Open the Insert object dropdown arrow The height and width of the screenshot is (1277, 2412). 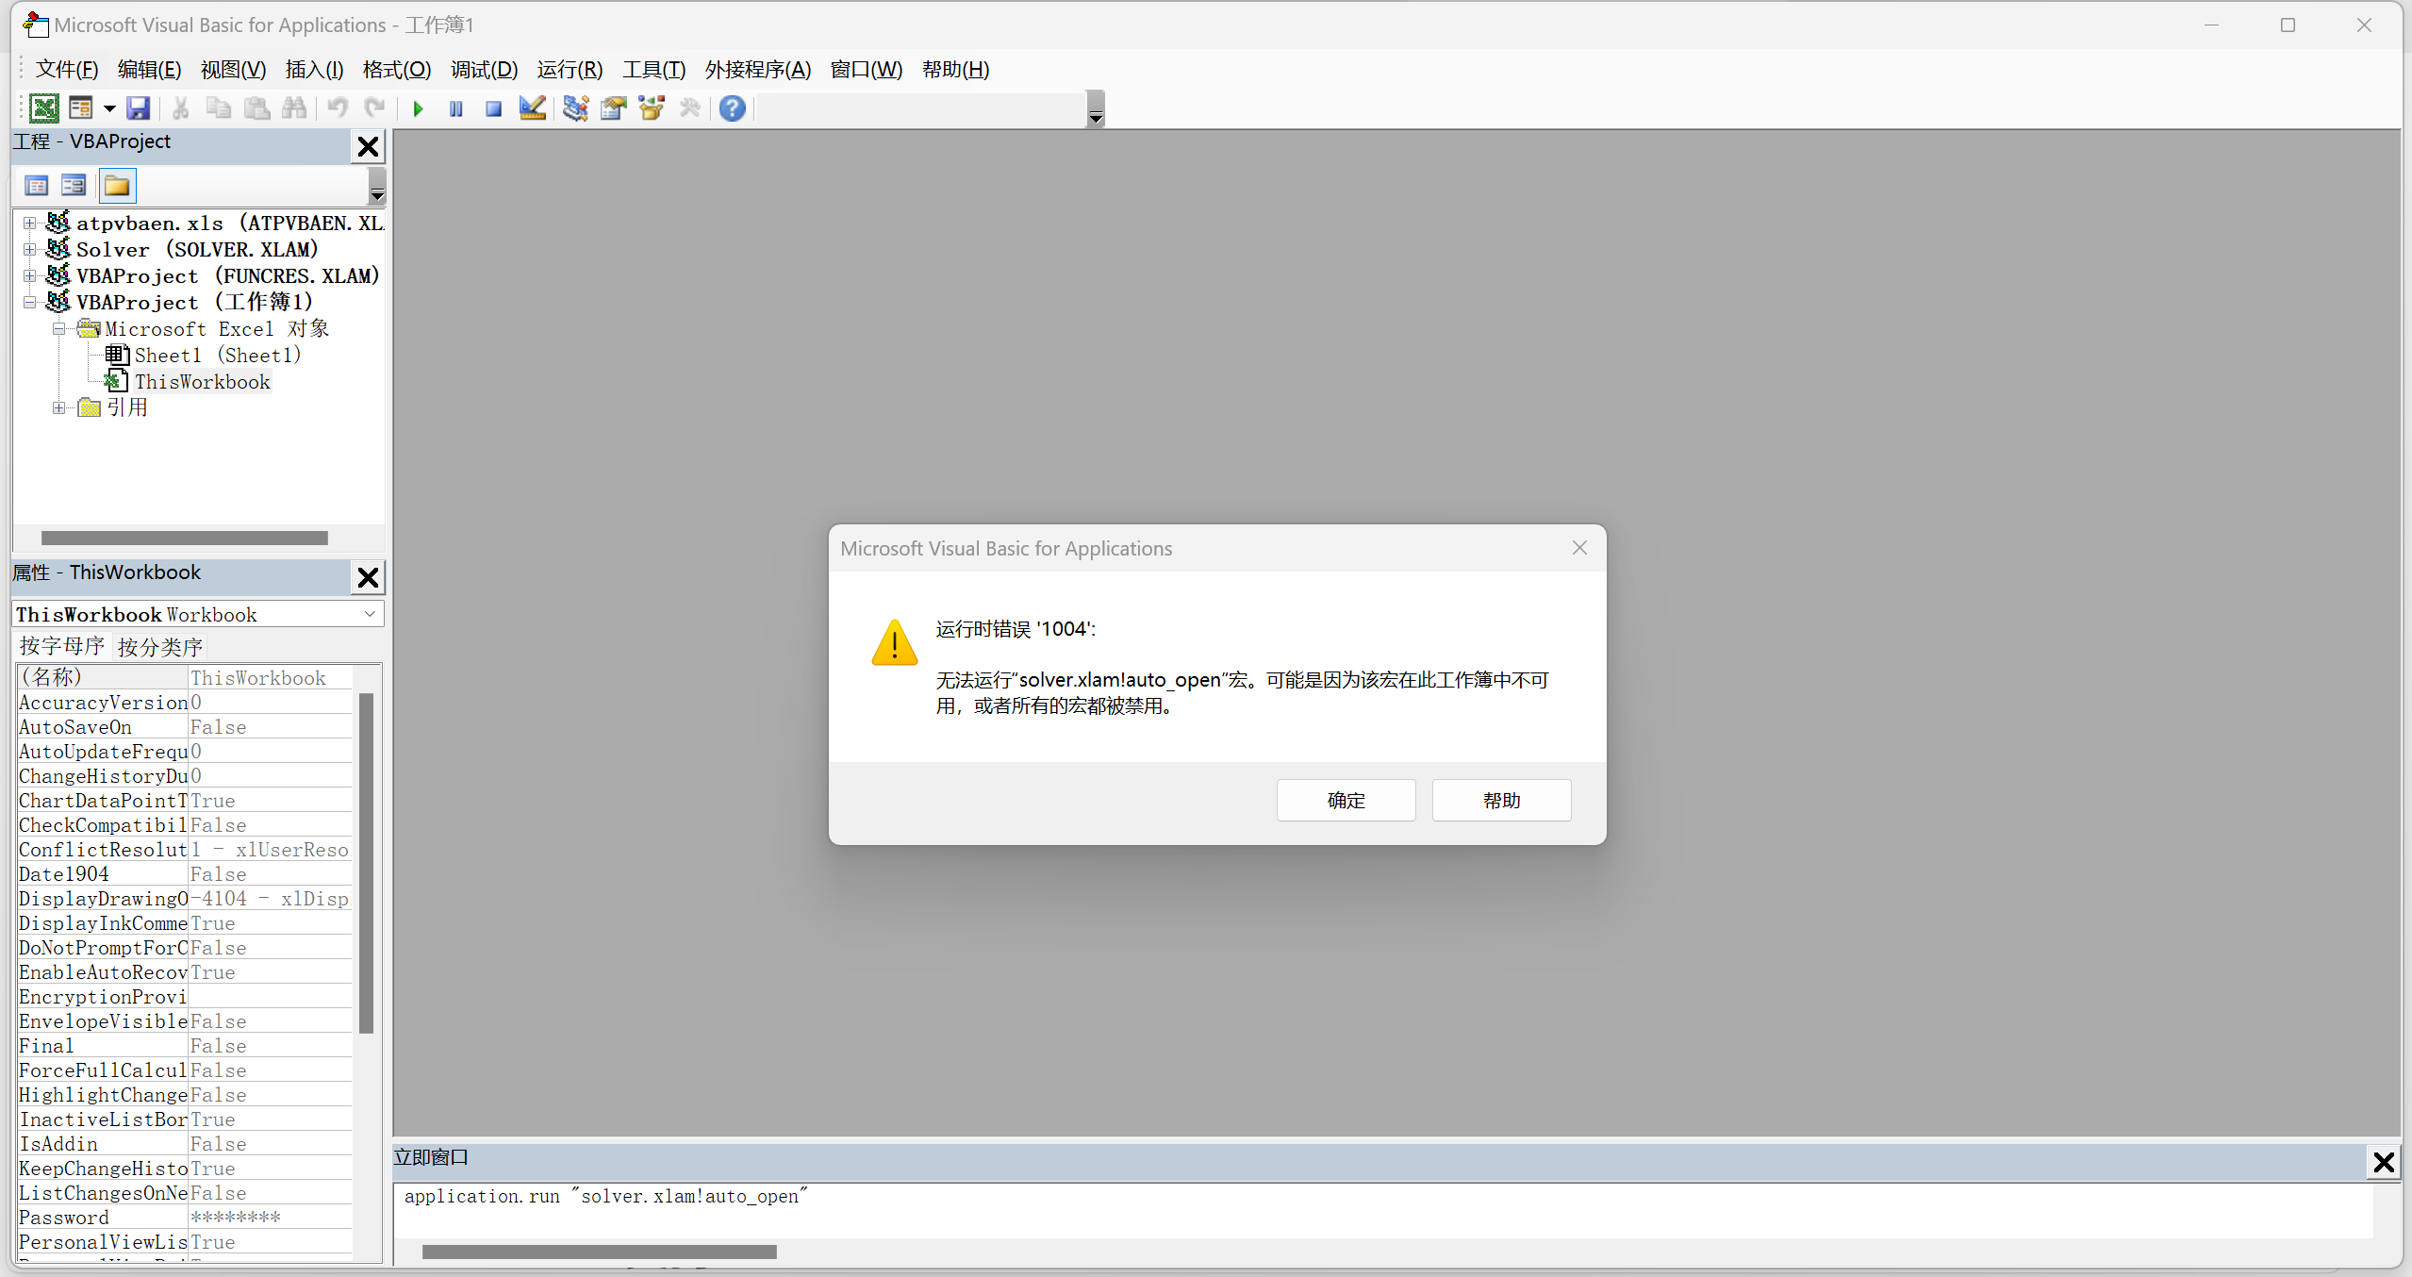tap(109, 108)
